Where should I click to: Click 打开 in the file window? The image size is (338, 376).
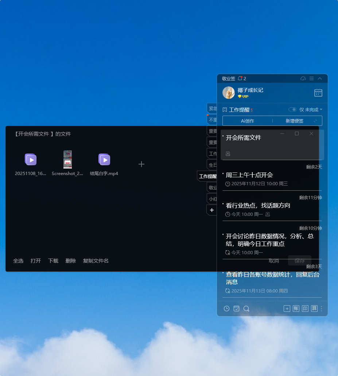pyautogui.click(x=36, y=261)
